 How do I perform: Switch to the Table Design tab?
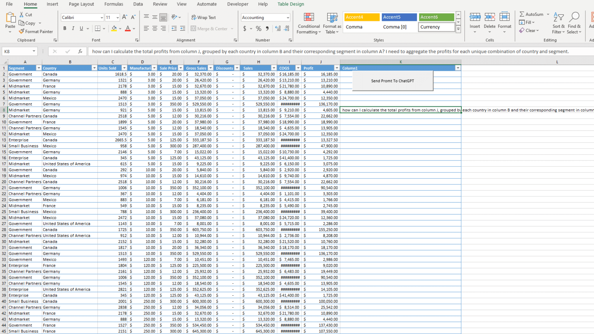click(x=290, y=4)
